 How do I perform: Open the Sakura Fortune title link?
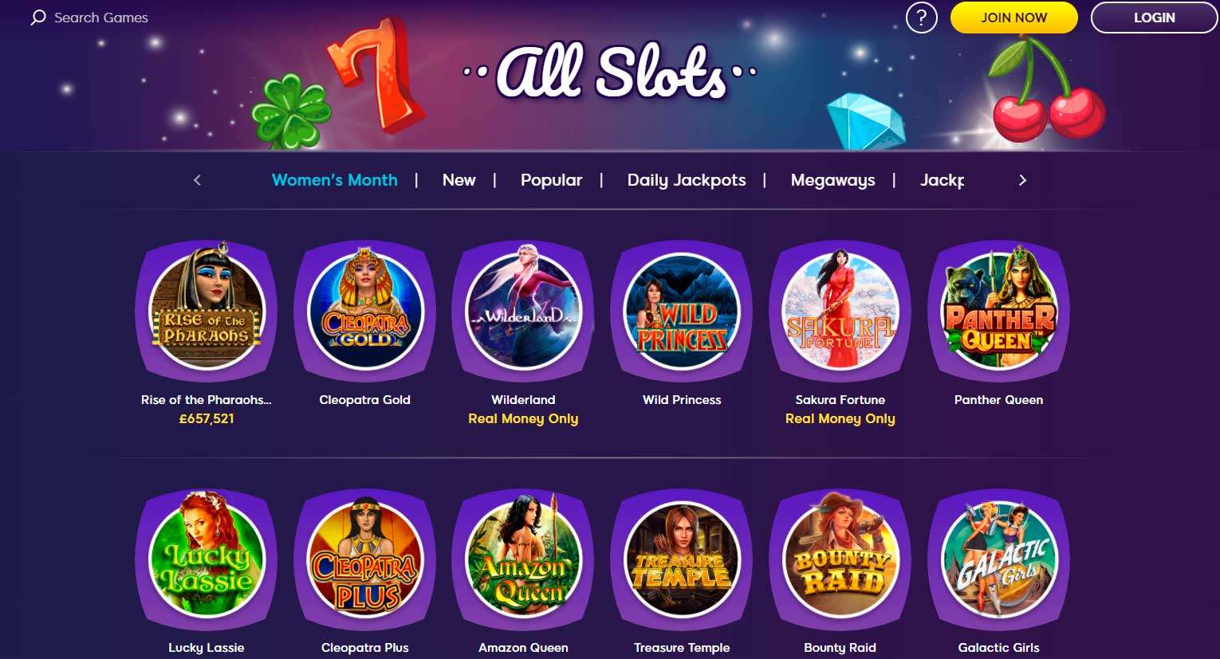pyautogui.click(x=840, y=400)
